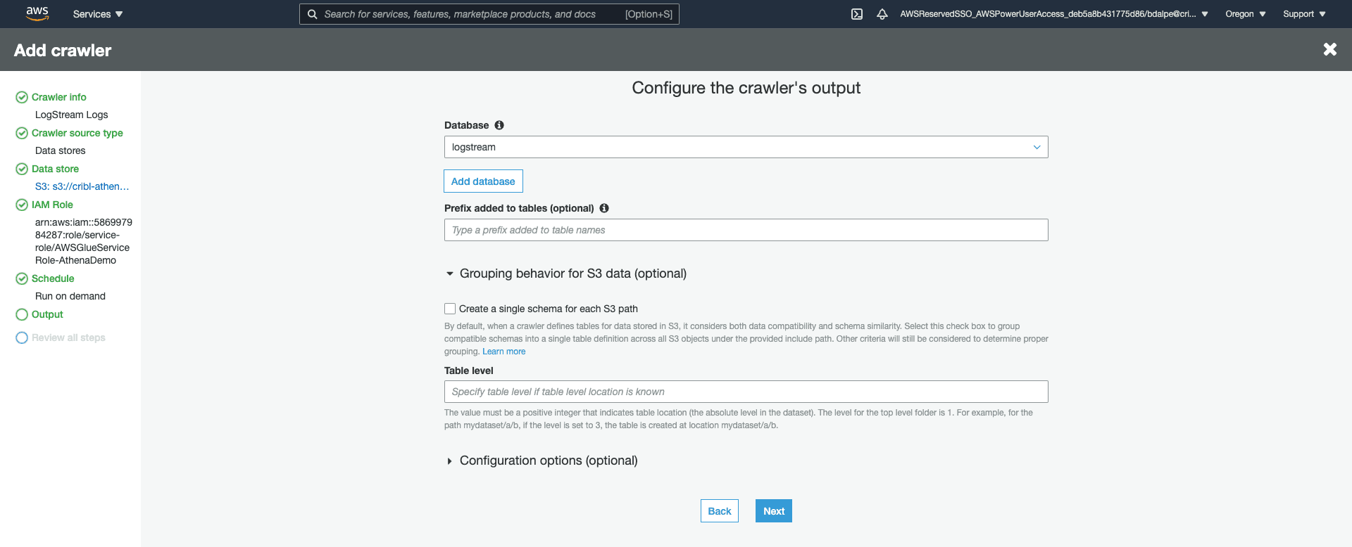The image size is (1352, 547).
Task: Open the Learn more link
Action: 503,352
